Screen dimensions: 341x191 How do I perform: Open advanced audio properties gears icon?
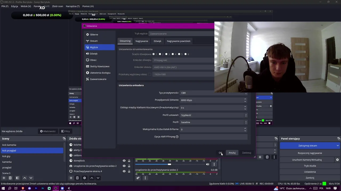coord(138,178)
